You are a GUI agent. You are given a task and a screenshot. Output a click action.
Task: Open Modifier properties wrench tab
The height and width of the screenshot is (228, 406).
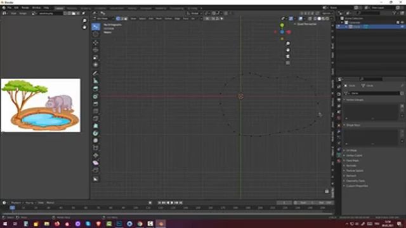[339, 131]
